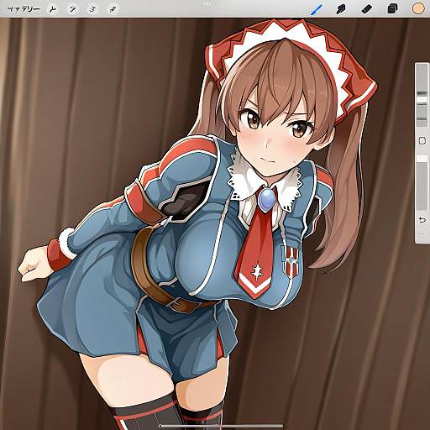Open the Gallery from the top-left label
Viewport: 430px width, 430px height.
point(24,9)
